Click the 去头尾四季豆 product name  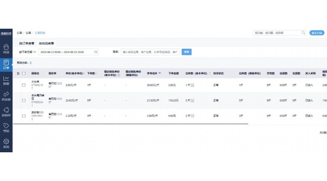click(38, 97)
